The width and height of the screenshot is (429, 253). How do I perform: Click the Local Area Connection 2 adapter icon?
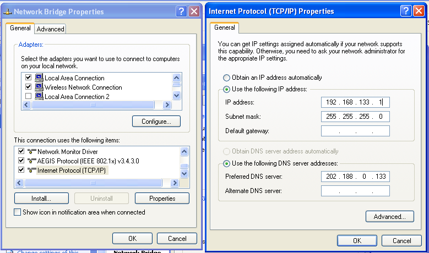pos(39,97)
